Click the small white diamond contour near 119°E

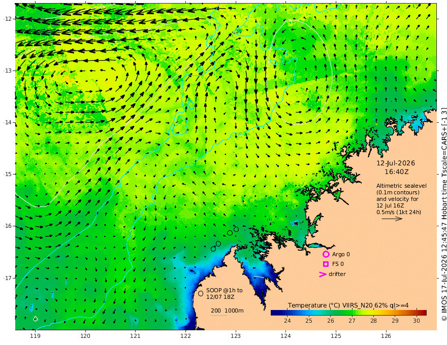coord(36,319)
